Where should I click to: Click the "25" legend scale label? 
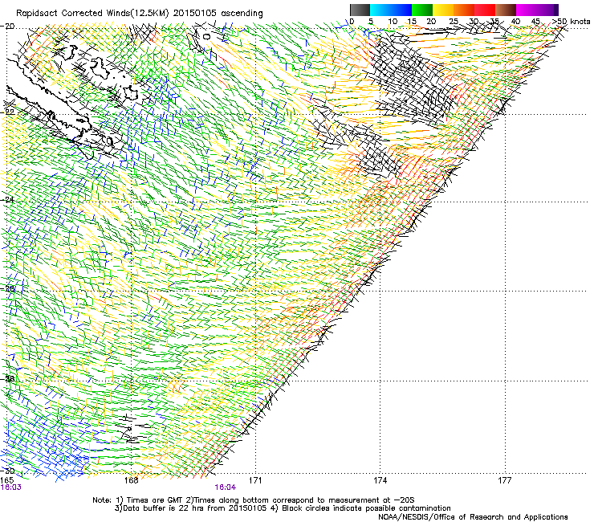point(454,21)
